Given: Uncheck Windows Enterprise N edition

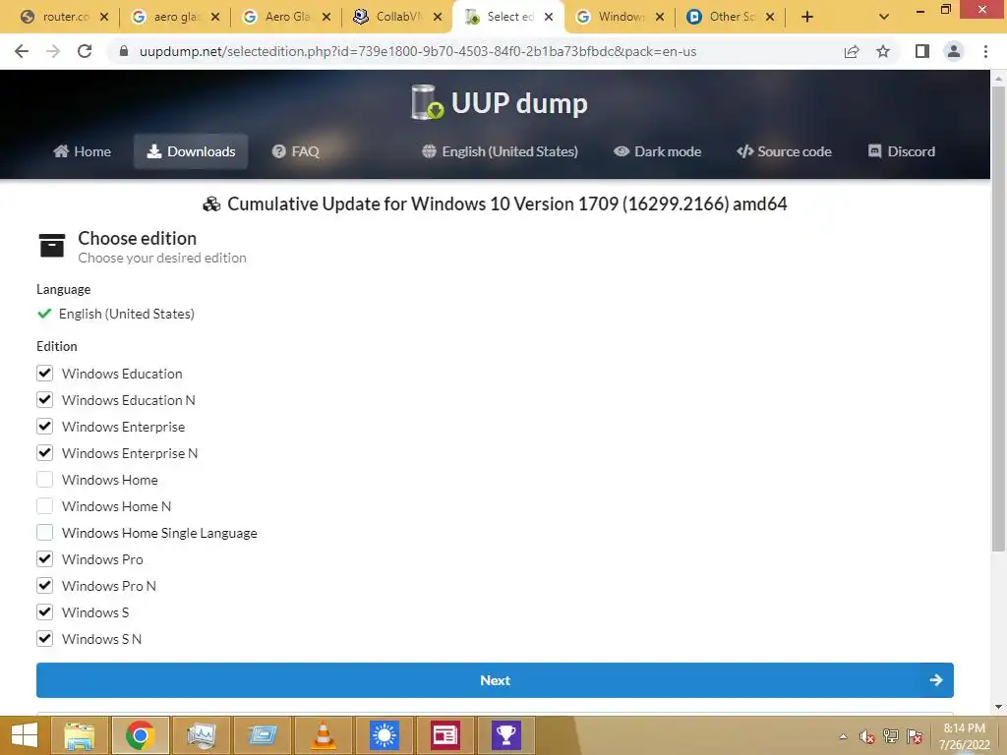Looking at the screenshot, I should (44, 452).
